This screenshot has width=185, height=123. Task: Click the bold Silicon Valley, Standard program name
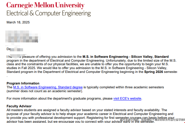pyautogui.click(x=150, y=57)
